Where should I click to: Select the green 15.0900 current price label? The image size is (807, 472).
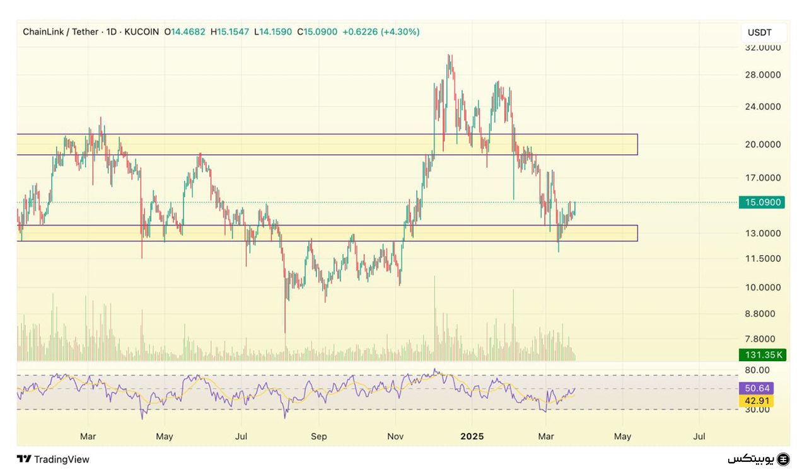pyautogui.click(x=763, y=202)
